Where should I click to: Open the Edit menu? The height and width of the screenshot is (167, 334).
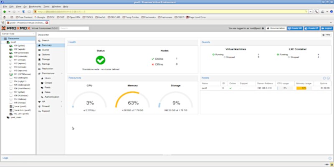click(11, 7)
